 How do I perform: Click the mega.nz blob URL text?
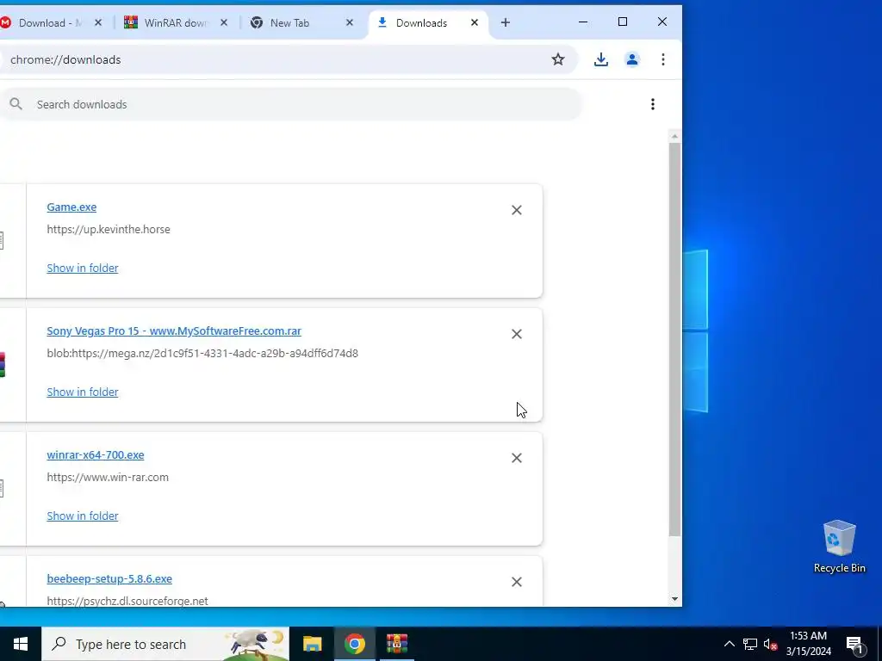pyautogui.click(x=202, y=354)
